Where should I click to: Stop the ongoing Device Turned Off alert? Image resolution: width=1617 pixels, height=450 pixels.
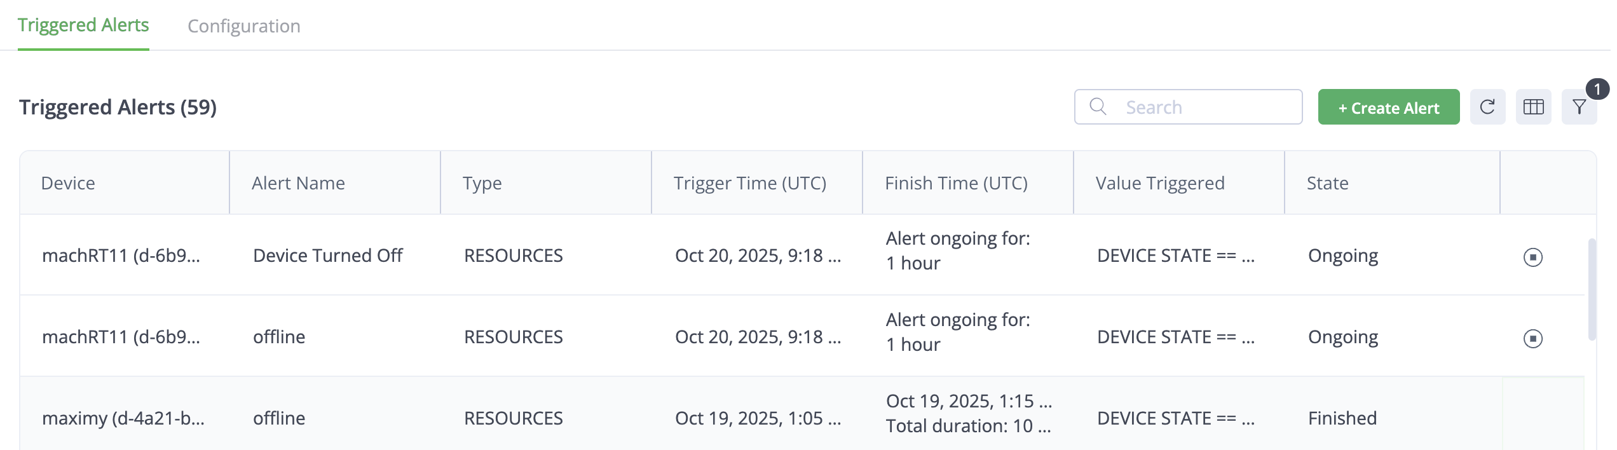(1532, 257)
